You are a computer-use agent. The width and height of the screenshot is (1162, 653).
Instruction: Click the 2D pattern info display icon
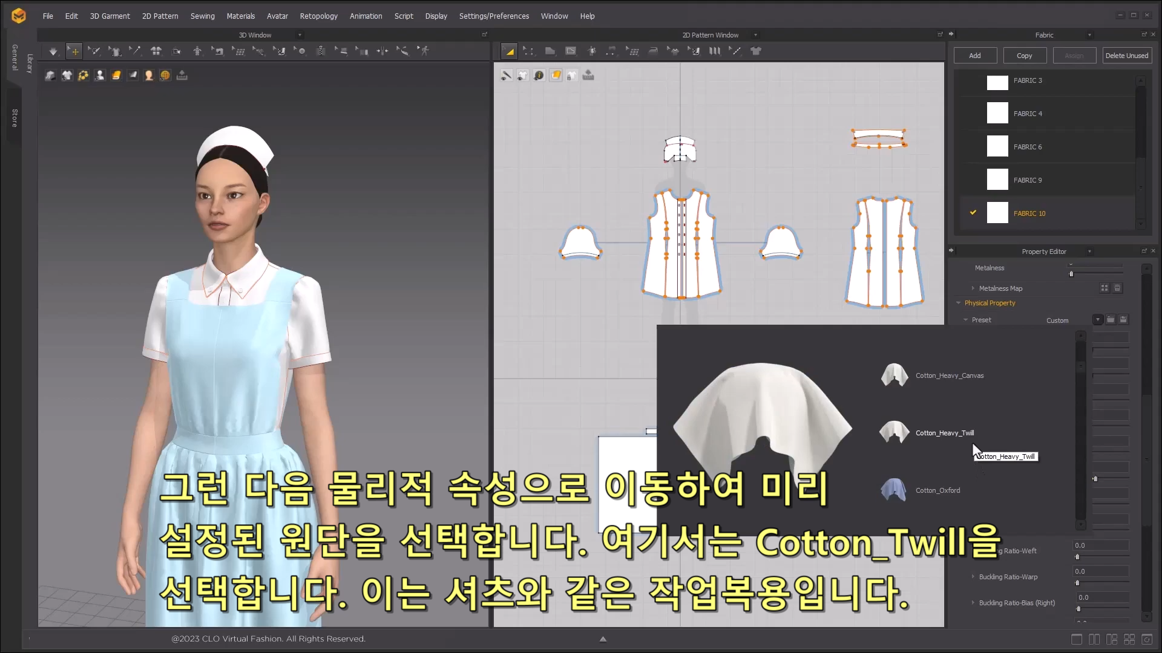click(539, 76)
